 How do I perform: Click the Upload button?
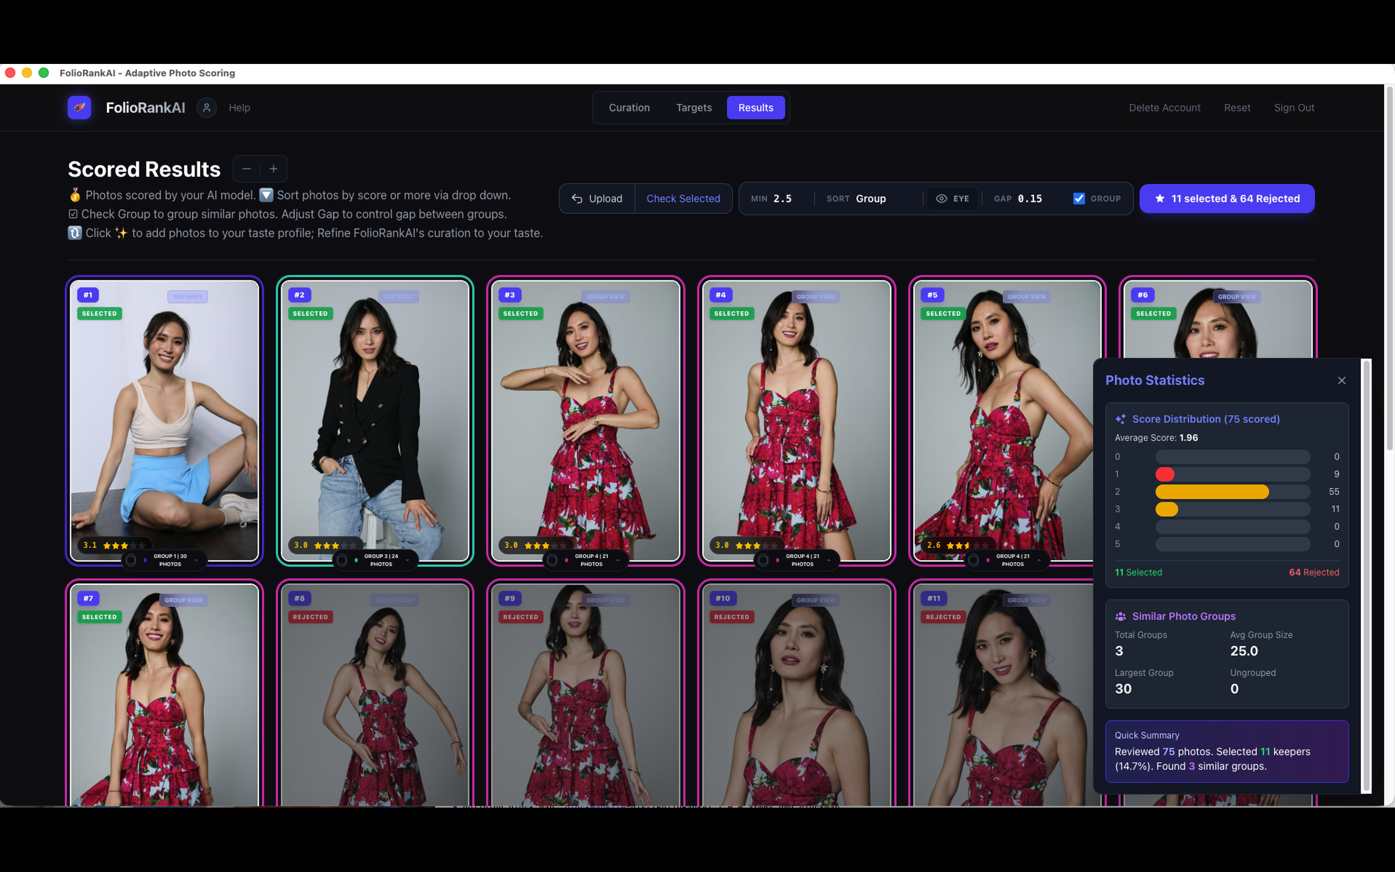pos(597,199)
